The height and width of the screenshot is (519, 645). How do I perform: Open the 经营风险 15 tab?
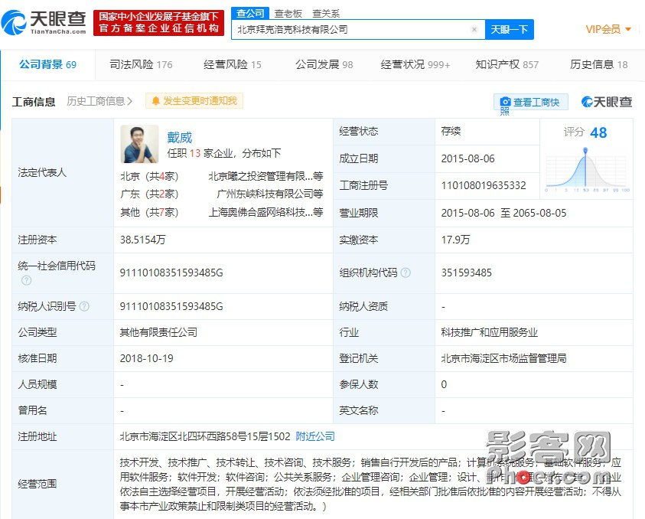pos(233,64)
